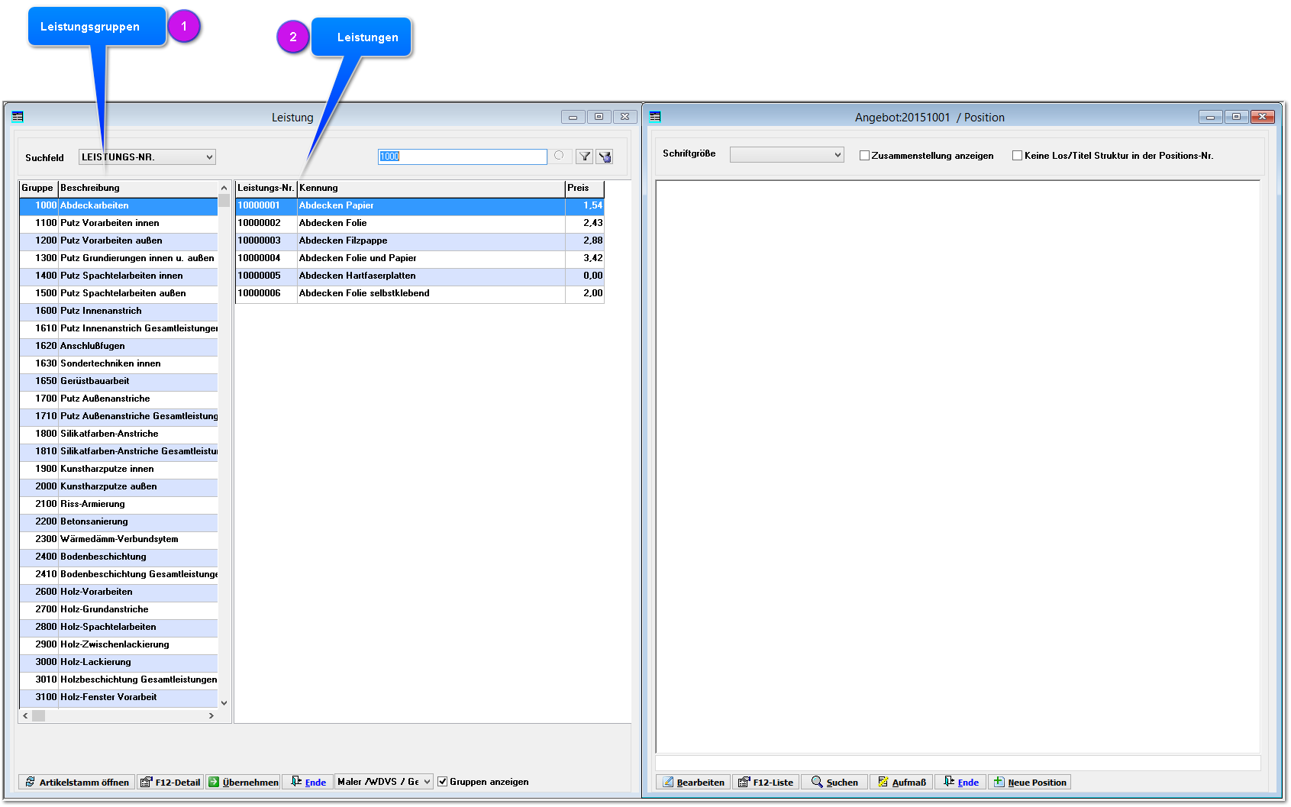1291x807 pixels.
Task: Select group 1650 Gerüstbauarbeit
Action: [x=118, y=381]
